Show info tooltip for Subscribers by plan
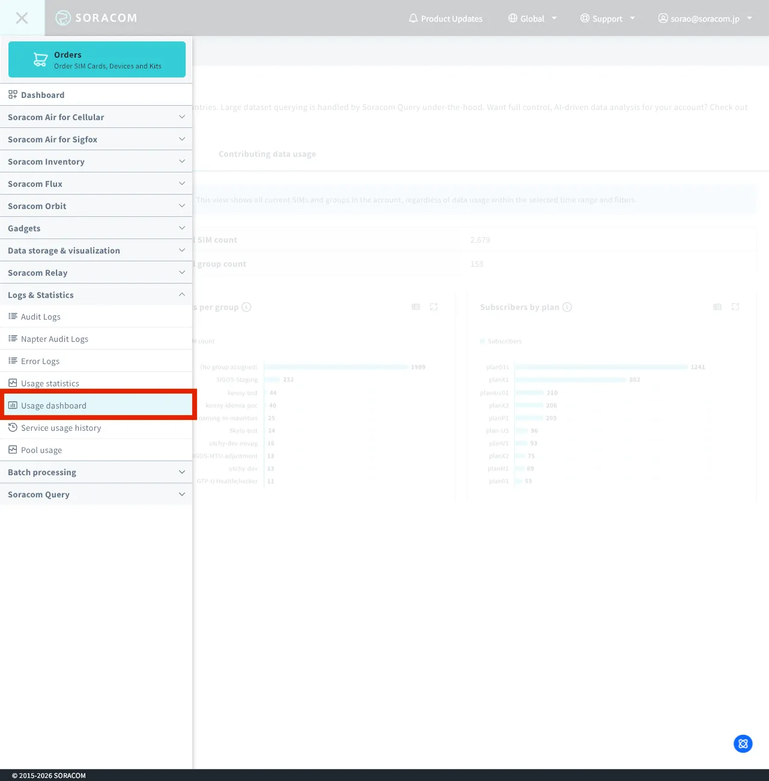769x781 pixels. coord(567,307)
